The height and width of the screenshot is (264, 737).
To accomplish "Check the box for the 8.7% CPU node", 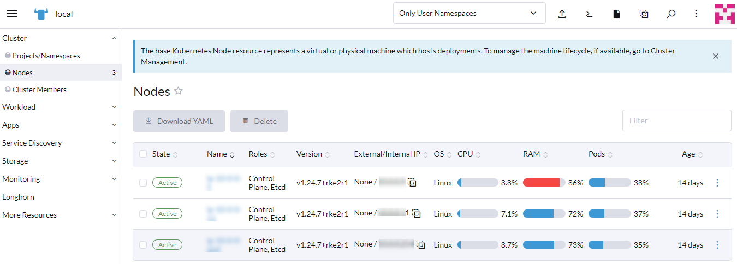I will pyautogui.click(x=143, y=245).
